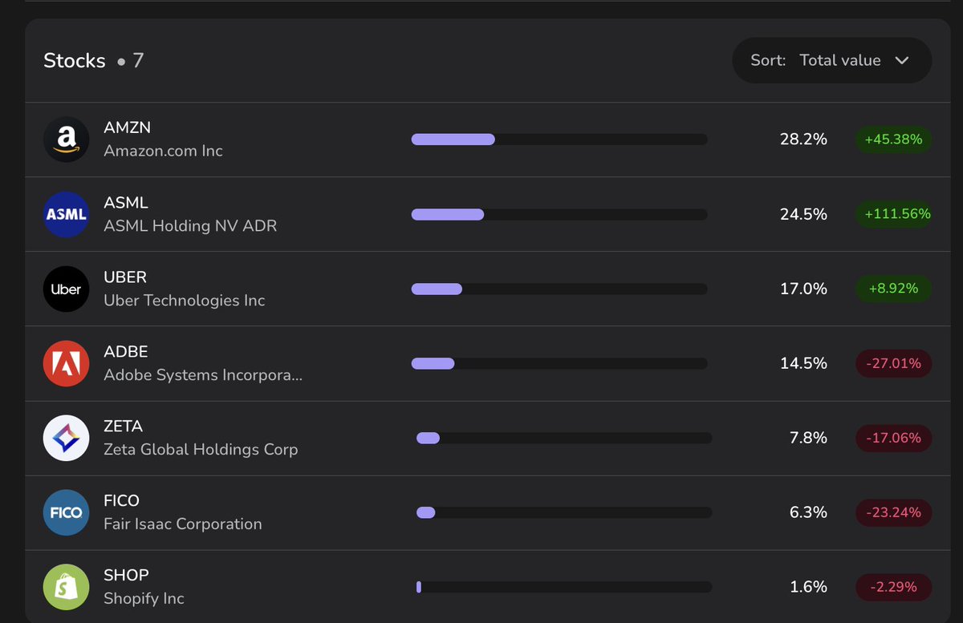This screenshot has width=963, height=623.
Task: Click the ZETA allocation bar
Action: (x=564, y=438)
